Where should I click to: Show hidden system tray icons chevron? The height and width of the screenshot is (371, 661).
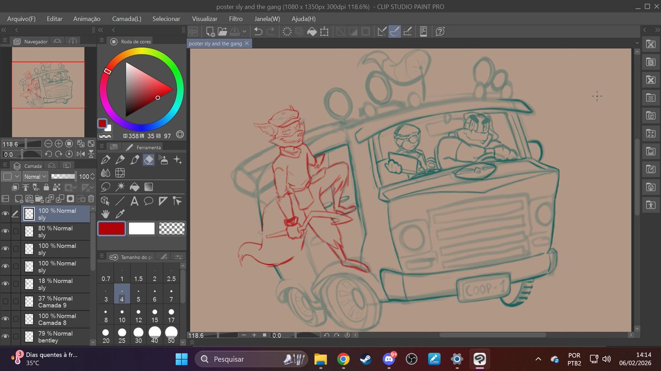tap(538, 359)
